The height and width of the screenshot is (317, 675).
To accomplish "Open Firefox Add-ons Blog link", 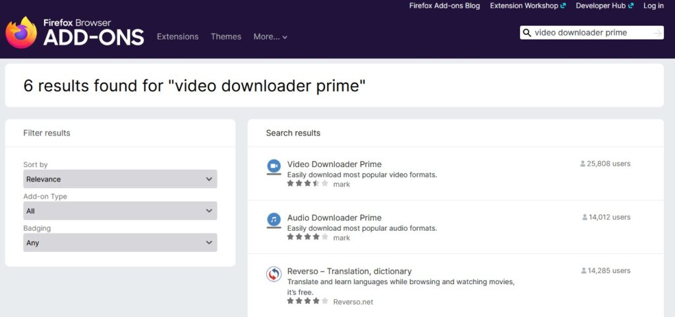I will click(445, 6).
